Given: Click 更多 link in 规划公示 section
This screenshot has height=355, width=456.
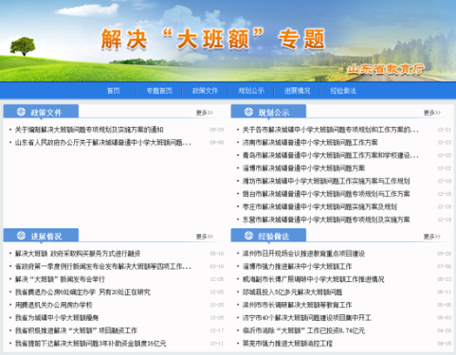Looking at the screenshot, I should pyautogui.click(x=432, y=113).
